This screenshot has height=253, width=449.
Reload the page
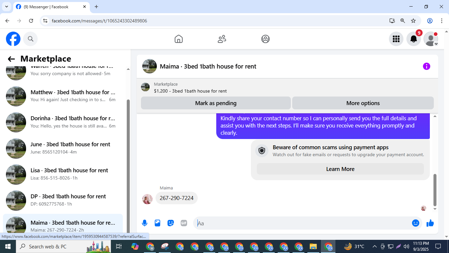point(31,21)
